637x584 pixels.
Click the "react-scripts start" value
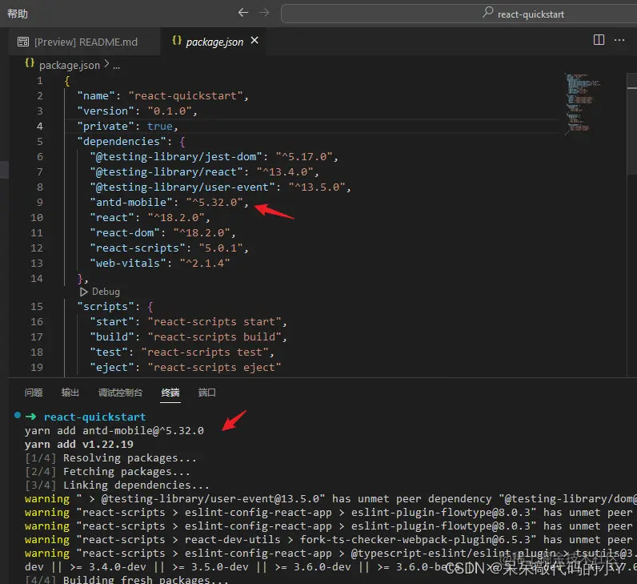tap(214, 322)
